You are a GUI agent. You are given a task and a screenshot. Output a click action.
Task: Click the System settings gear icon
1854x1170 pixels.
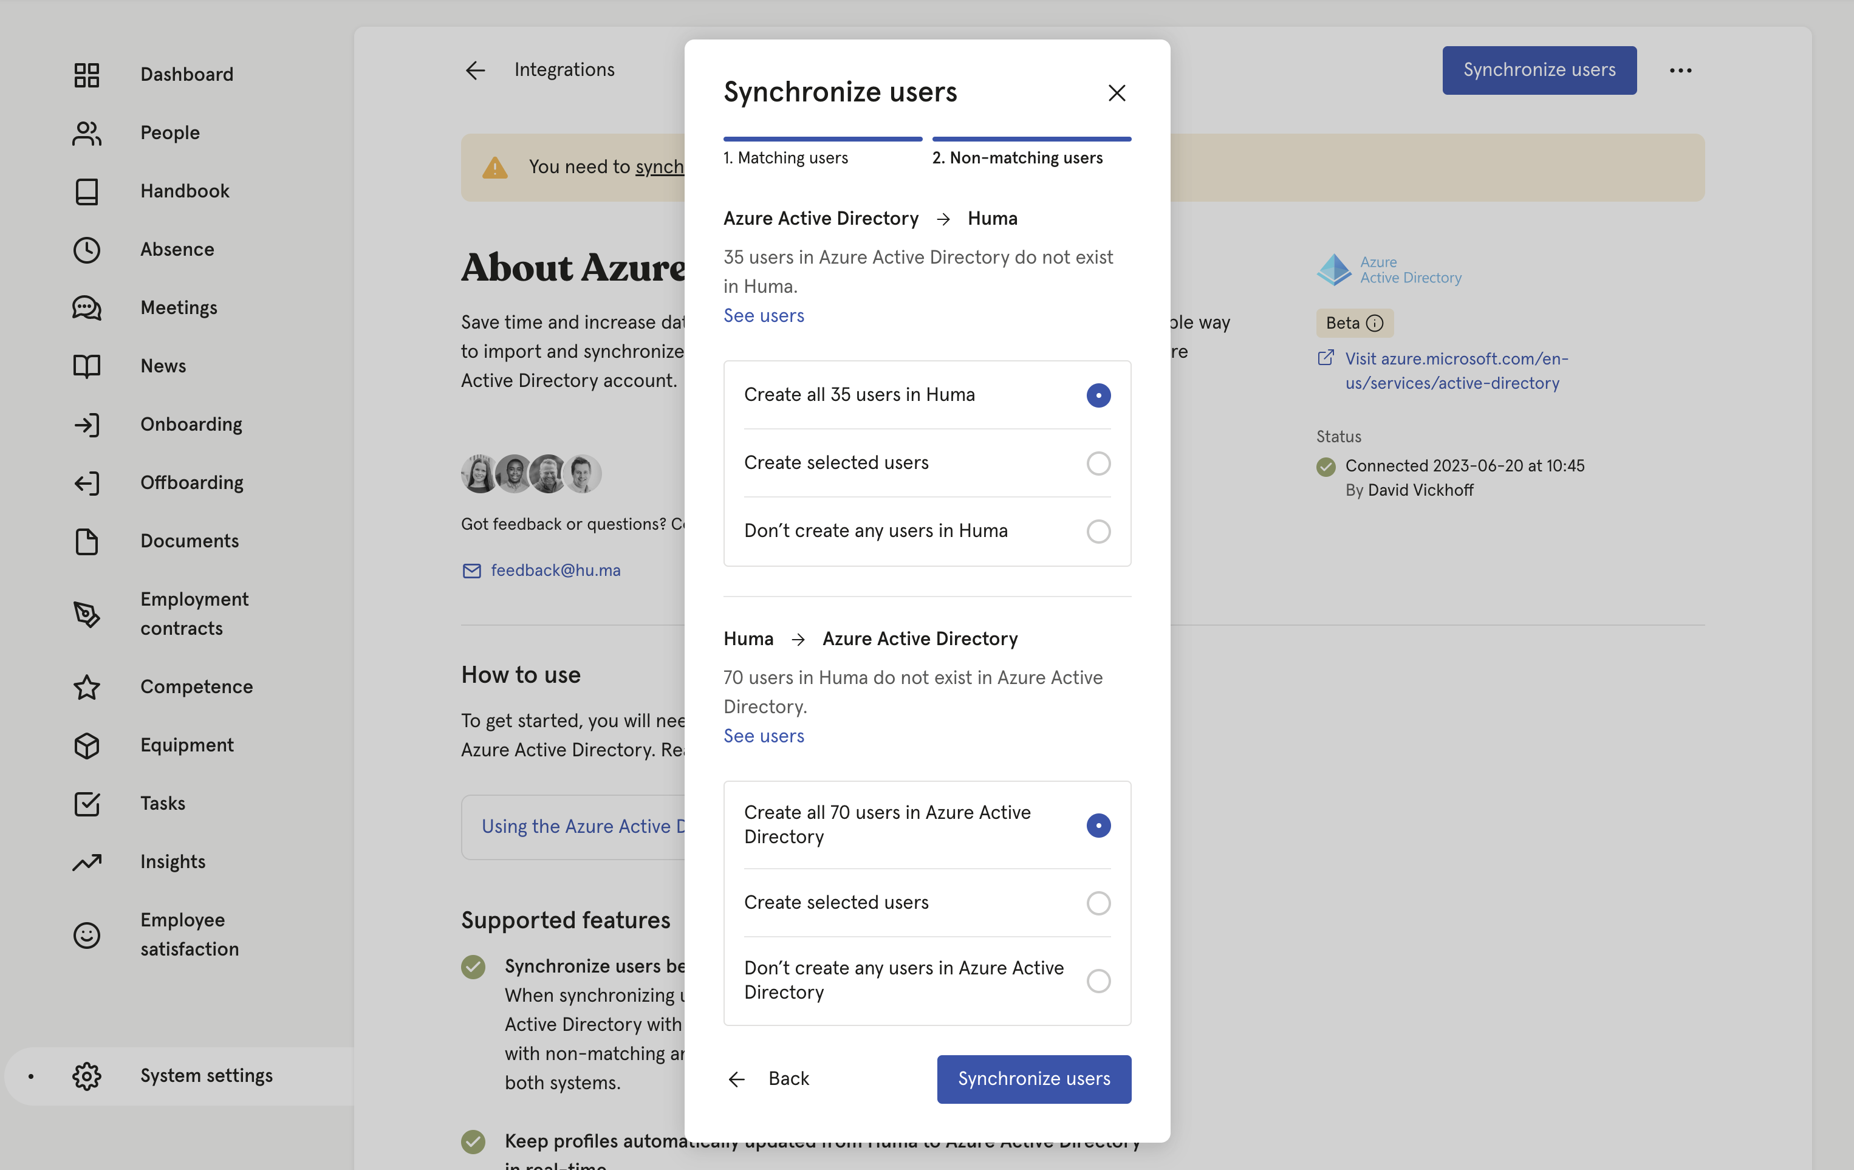86,1076
